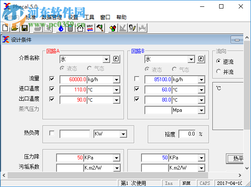
Task: Open the 标准 menu
Action: coord(31,17)
